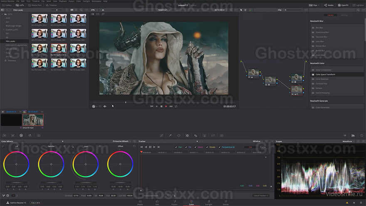
Task: Adjust the LUT thumbnail size slider
Action: pos(57,10)
